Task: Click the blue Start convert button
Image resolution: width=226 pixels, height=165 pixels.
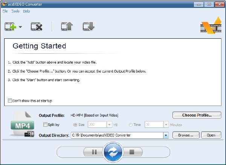Action: point(113,152)
